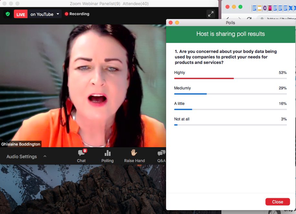
Task: Click the red Highly result bar
Action: coord(204,78)
